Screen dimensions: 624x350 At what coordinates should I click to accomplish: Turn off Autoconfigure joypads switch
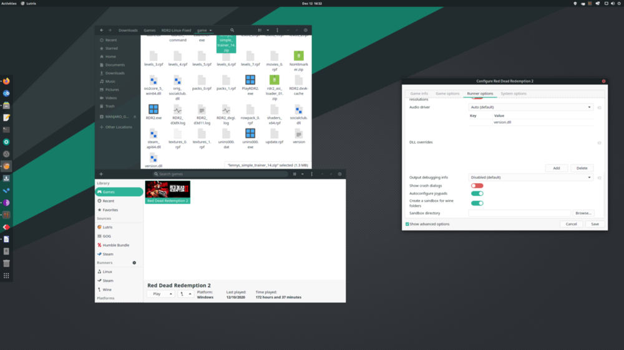[x=477, y=194]
